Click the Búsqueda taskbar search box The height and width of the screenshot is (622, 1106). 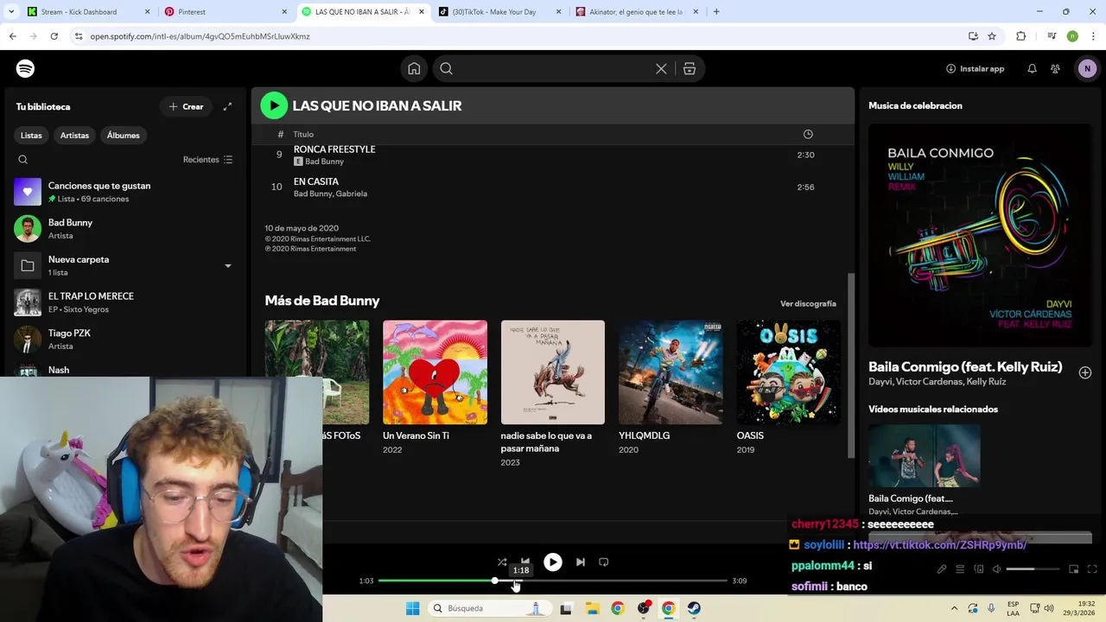[x=488, y=608]
